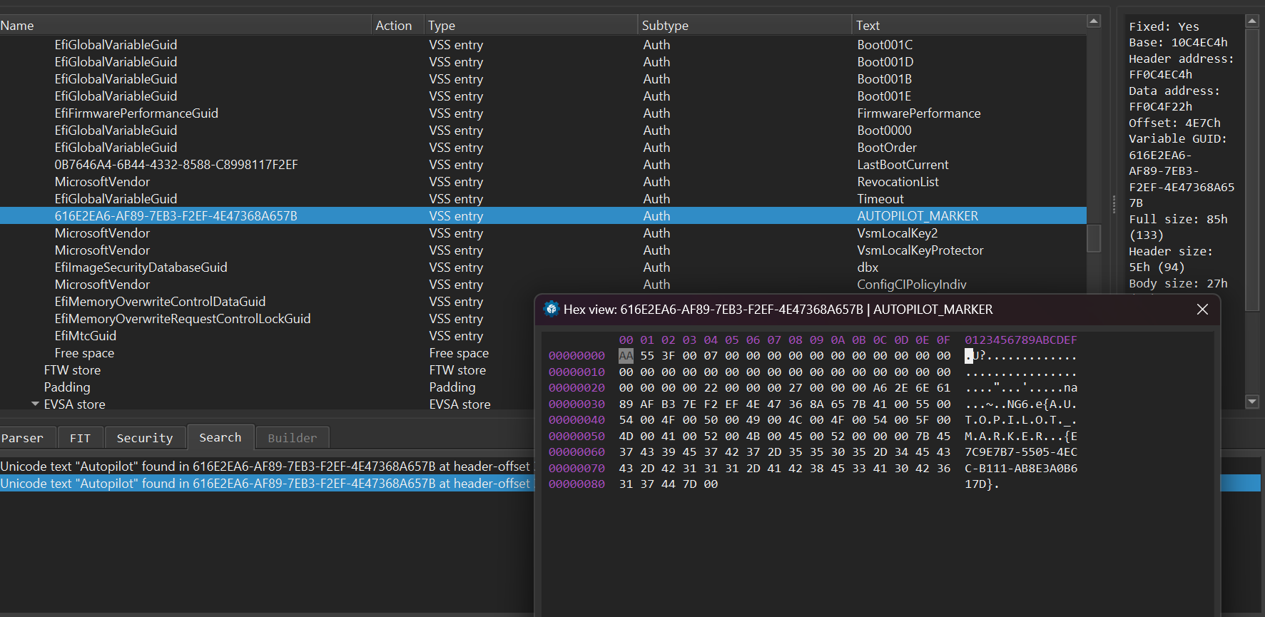Click the Timeout text cell
The height and width of the screenshot is (617, 1265).
tap(880, 198)
